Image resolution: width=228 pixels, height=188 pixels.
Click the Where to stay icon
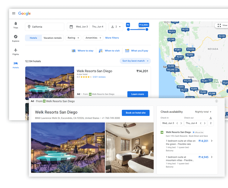tap(74, 51)
